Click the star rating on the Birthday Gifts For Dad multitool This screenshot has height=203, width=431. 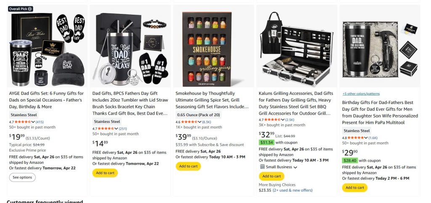(356, 138)
